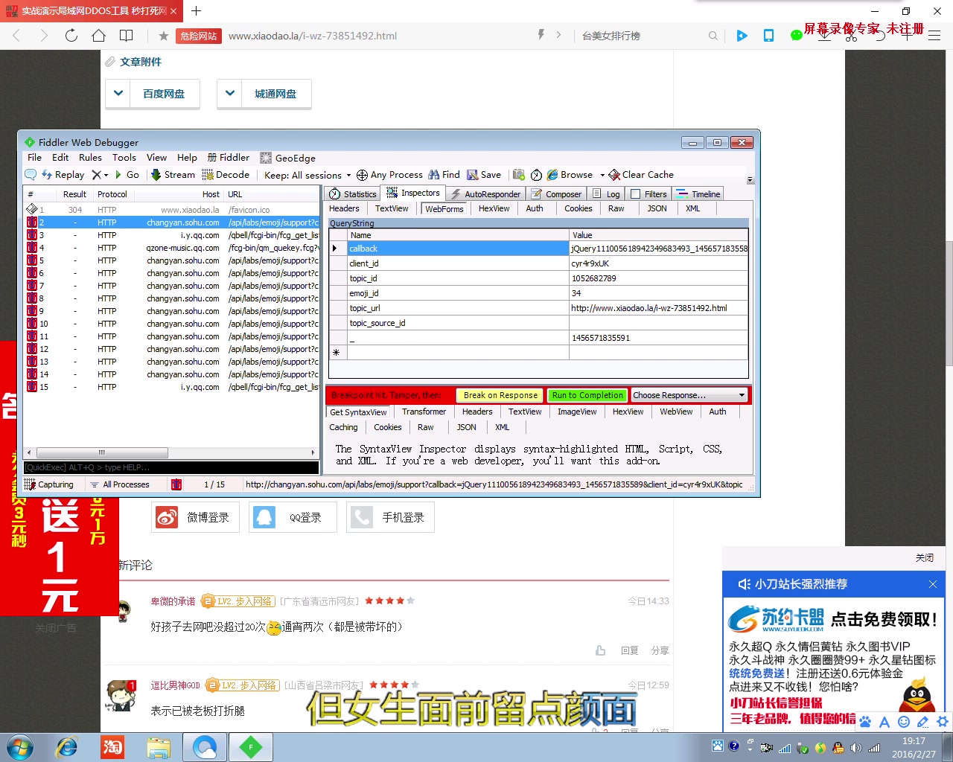The width and height of the screenshot is (953, 762).
Task: Click the green Fiddler taskbar icon
Action: 250,747
